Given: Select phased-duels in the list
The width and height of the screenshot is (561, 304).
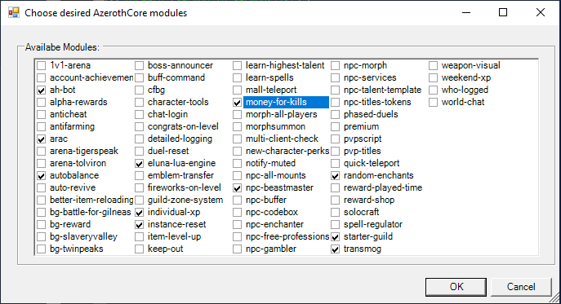Looking at the screenshot, I should [x=371, y=114].
